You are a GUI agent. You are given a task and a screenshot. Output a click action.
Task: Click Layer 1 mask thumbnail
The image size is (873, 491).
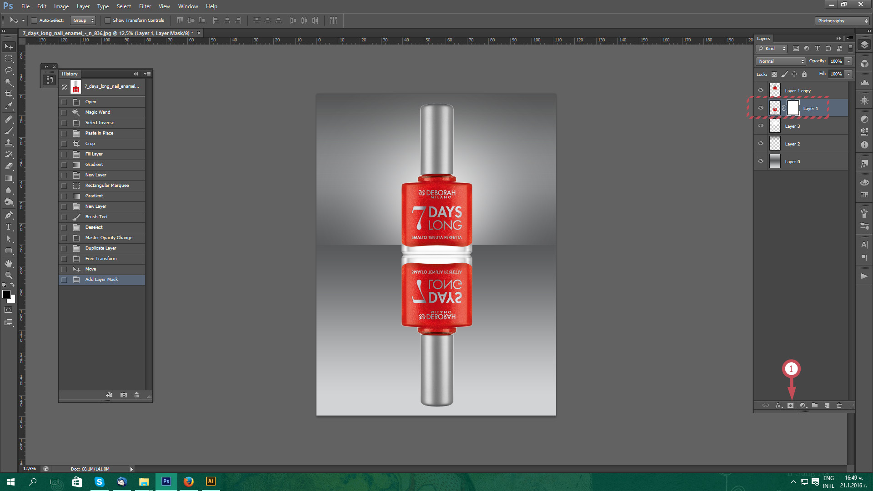coord(793,108)
